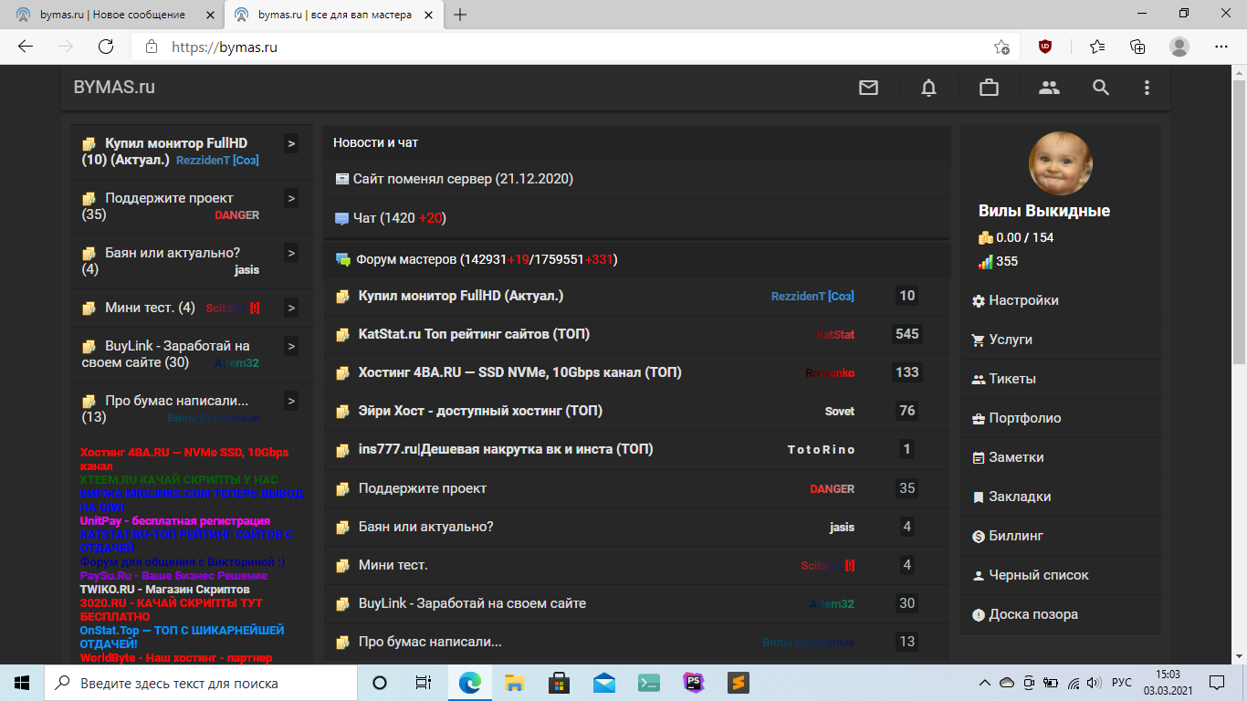The height and width of the screenshot is (701, 1247).
Task: Open the mail messages icon in site header
Action: [x=868, y=88]
